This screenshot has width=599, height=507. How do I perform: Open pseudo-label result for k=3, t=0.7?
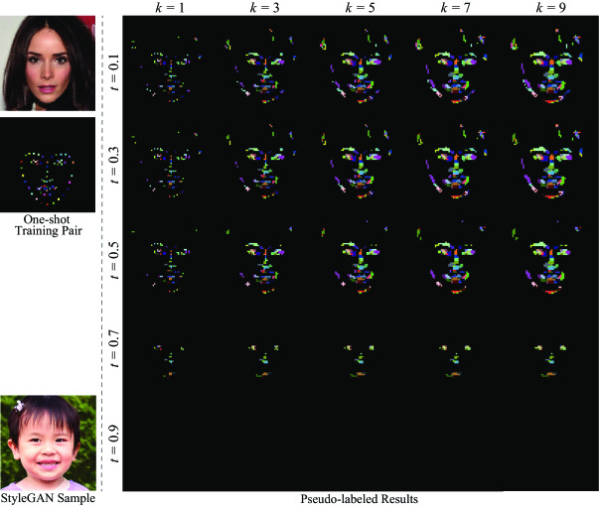265,348
